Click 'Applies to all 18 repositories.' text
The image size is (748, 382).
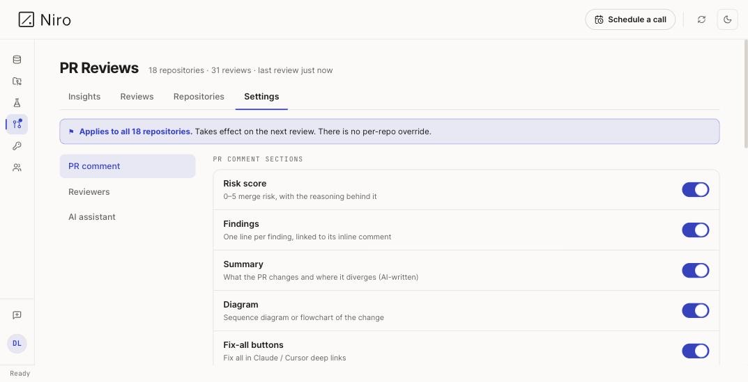(x=136, y=132)
